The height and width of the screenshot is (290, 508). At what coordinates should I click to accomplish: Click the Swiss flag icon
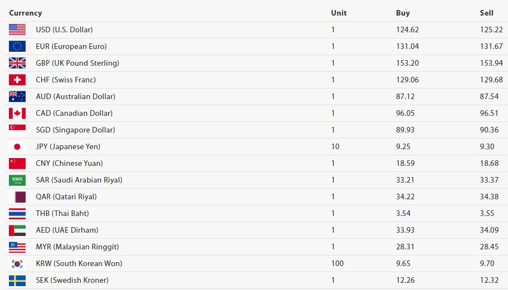coord(17,80)
